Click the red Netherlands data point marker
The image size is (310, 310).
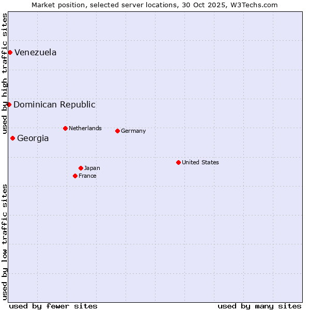click(65, 128)
